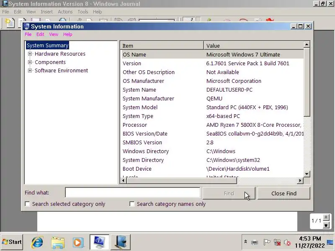
Task: Click the New Note icon in Windows Journal toolbar
Action: (10, 23)
